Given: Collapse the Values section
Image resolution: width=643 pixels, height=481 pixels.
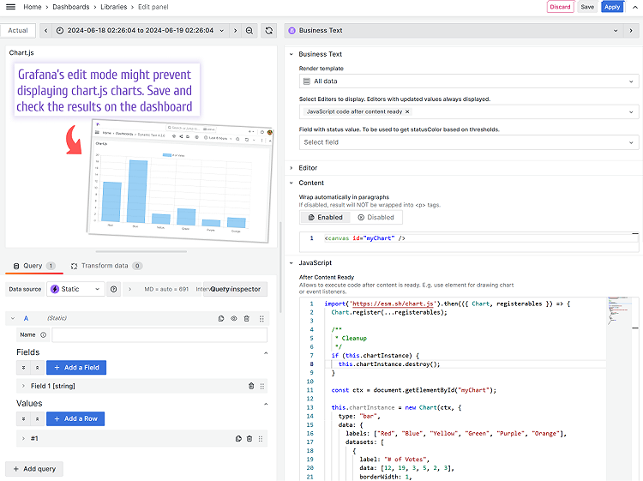Looking at the screenshot, I should [x=266, y=404].
